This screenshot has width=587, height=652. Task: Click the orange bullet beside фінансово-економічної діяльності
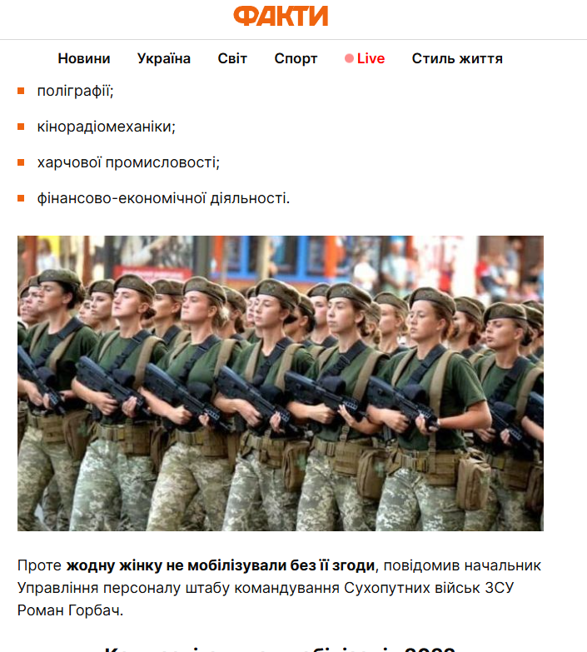pyautogui.click(x=21, y=198)
